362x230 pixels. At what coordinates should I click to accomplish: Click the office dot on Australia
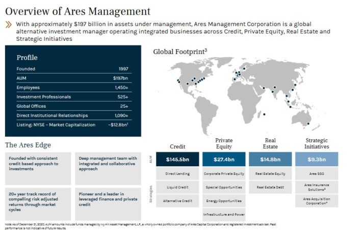(x=308, y=123)
